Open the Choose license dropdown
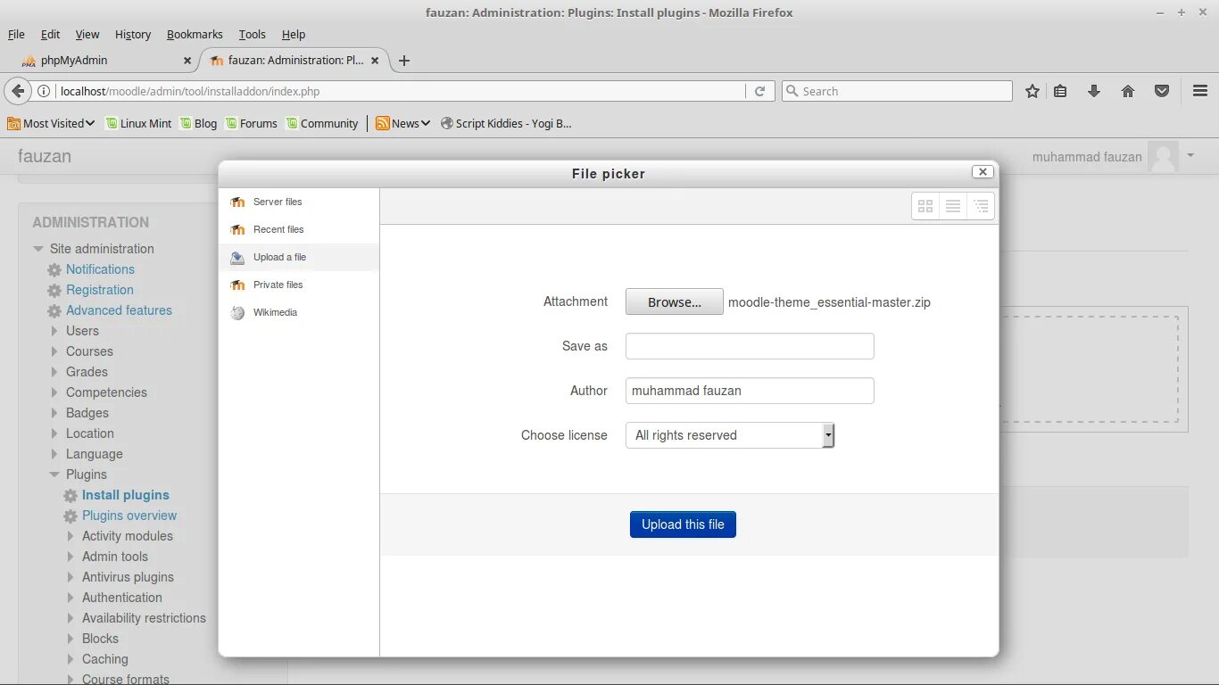The height and width of the screenshot is (685, 1219). pos(730,435)
